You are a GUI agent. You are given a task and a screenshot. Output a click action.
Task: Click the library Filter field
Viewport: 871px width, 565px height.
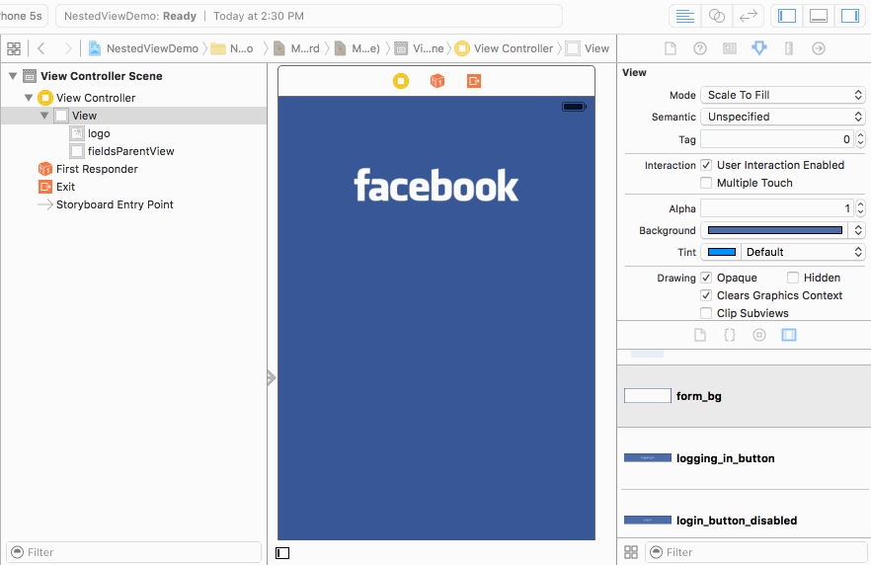(x=756, y=552)
